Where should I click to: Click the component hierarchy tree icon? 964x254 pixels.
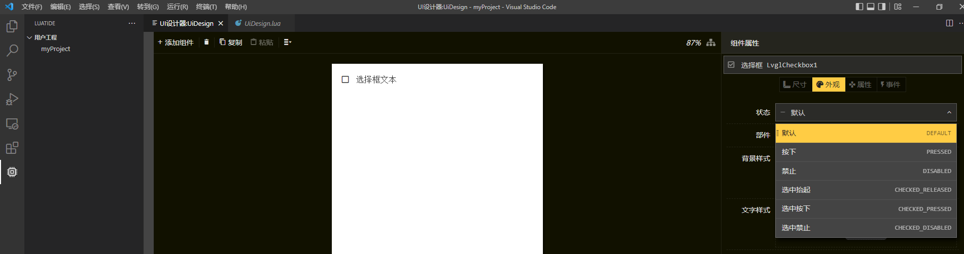tap(711, 43)
